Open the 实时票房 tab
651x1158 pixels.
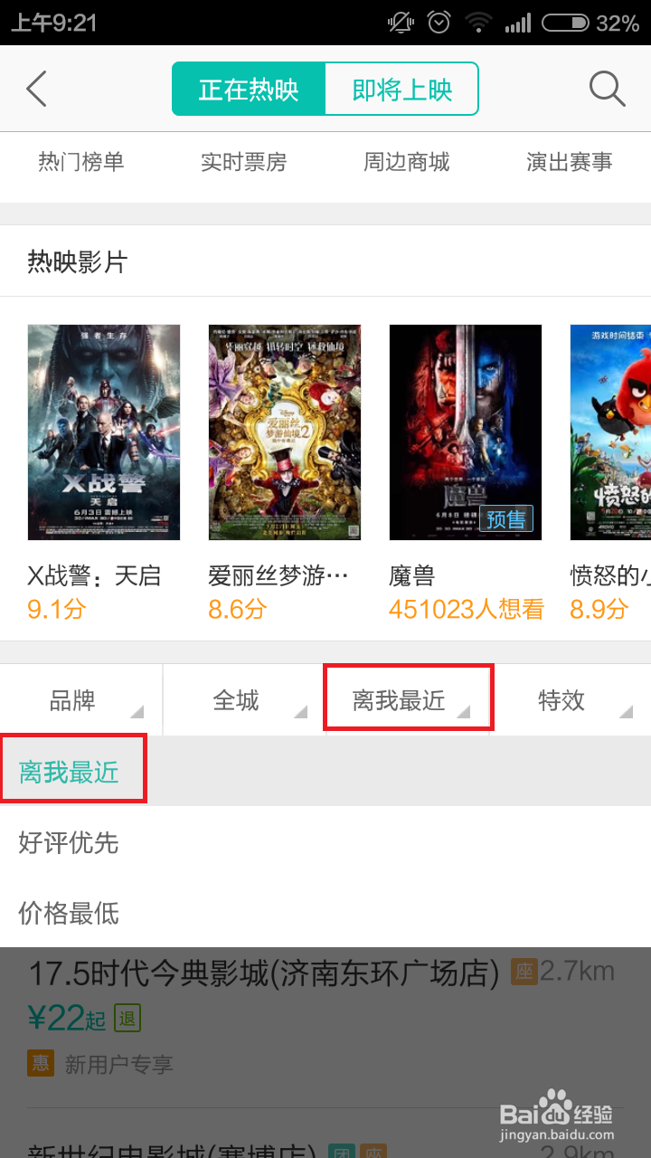coord(244,162)
